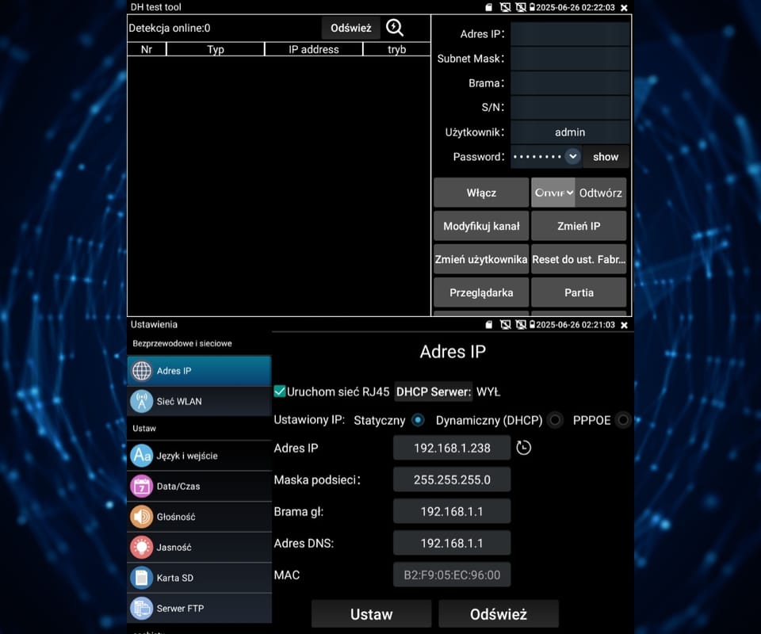Click the magnifier search icon near Odśwież
The height and width of the screenshot is (634, 761).
[x=395, y=28]
